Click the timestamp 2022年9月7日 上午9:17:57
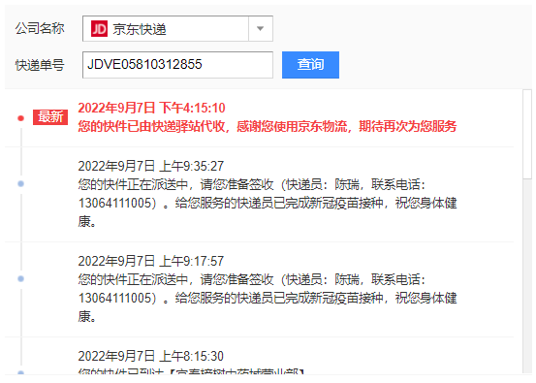 coord(151,261)
